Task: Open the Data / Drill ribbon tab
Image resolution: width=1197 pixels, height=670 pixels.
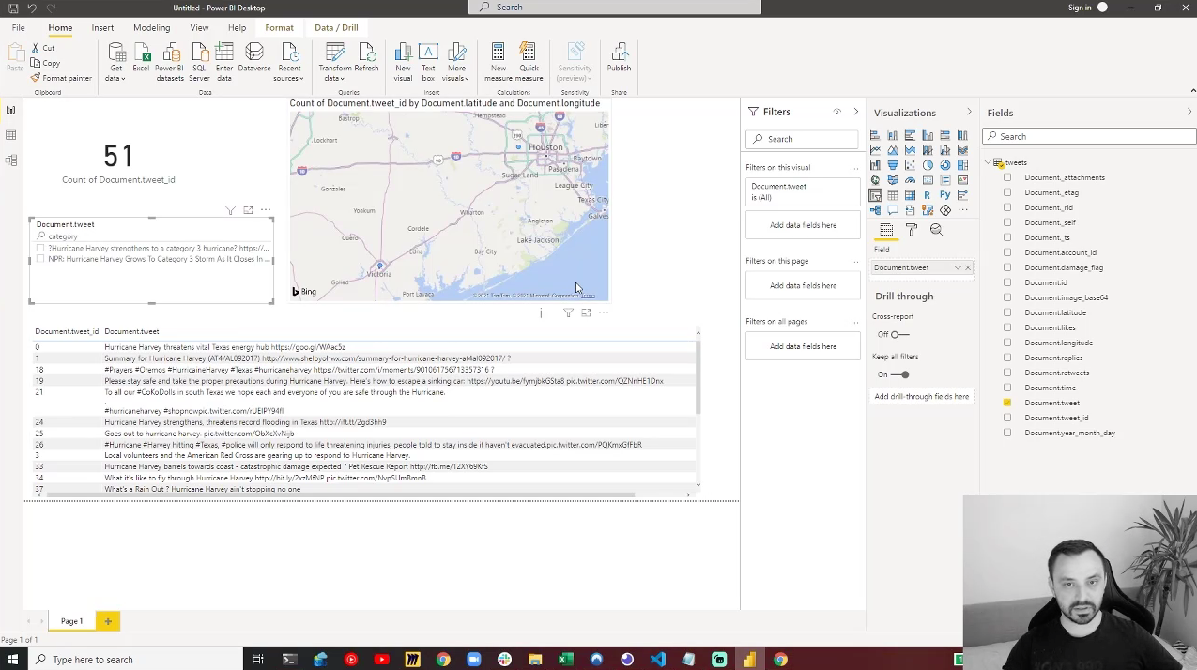Action: pos(336,28)
